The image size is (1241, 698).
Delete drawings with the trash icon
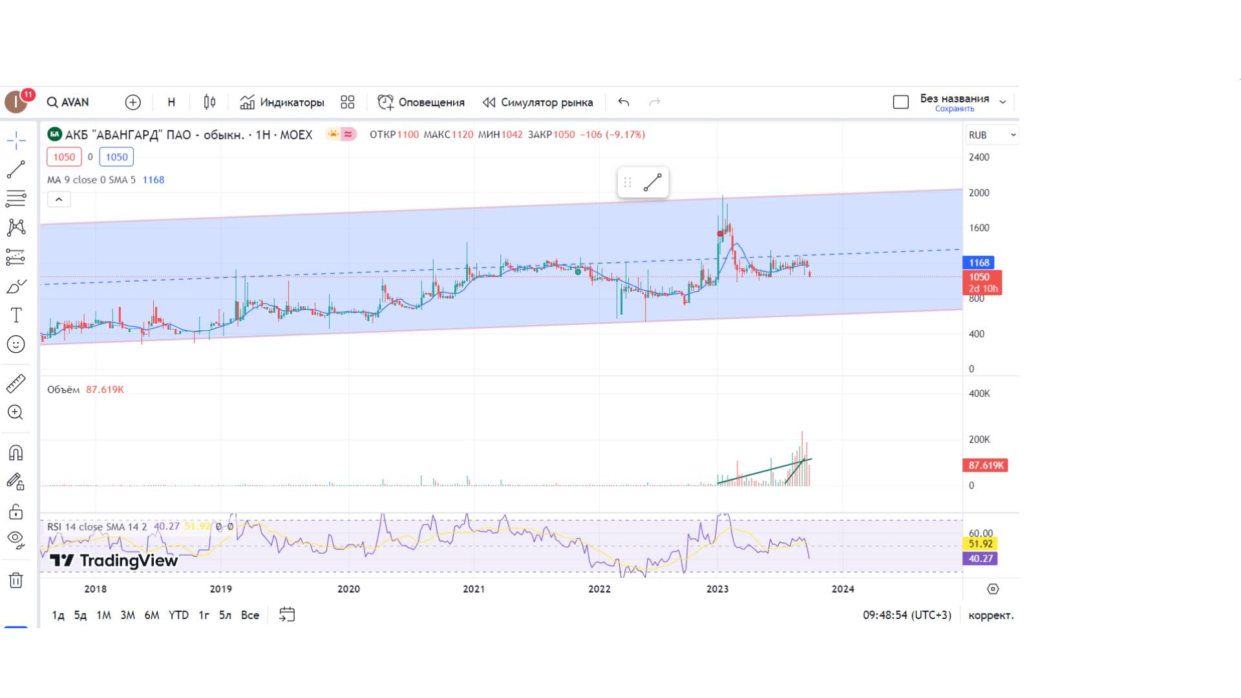[x=16, y=580]
